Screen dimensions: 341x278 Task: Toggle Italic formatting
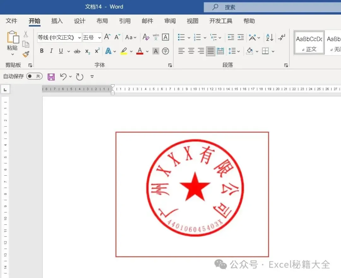pyautogui.click(x=51, y=51)
